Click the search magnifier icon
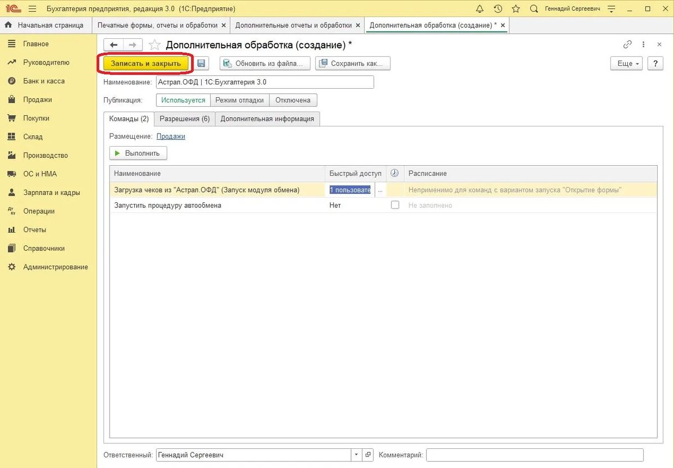 534,9
